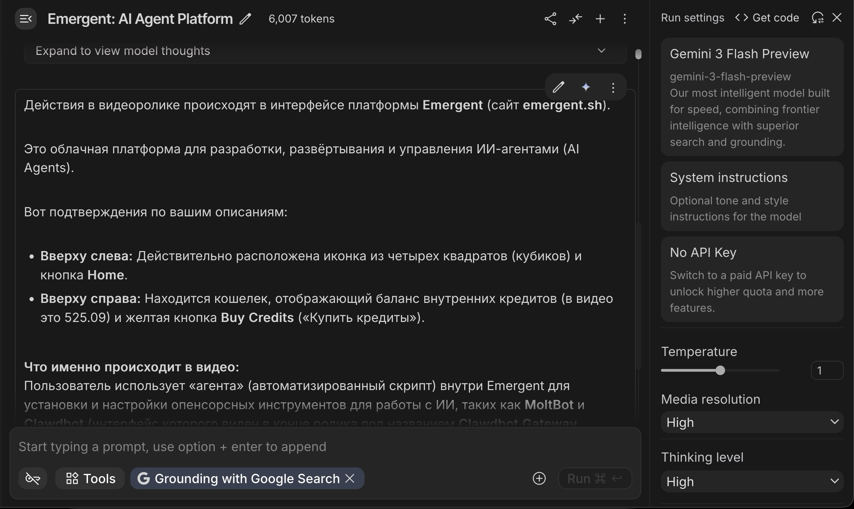Start a new chat with plus icon

600,19
